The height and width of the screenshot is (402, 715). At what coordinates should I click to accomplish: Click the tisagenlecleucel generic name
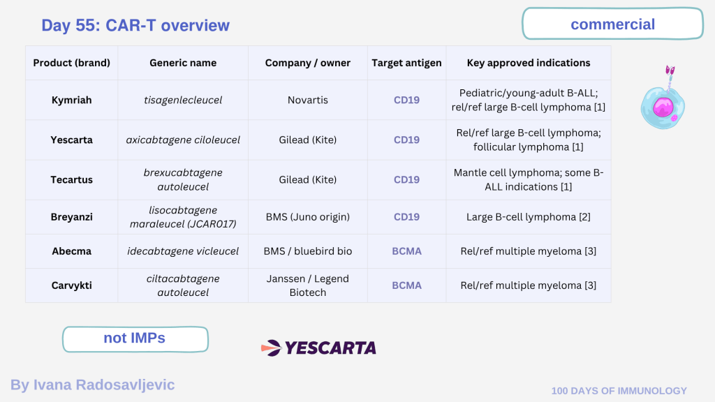tap(183, 100)
